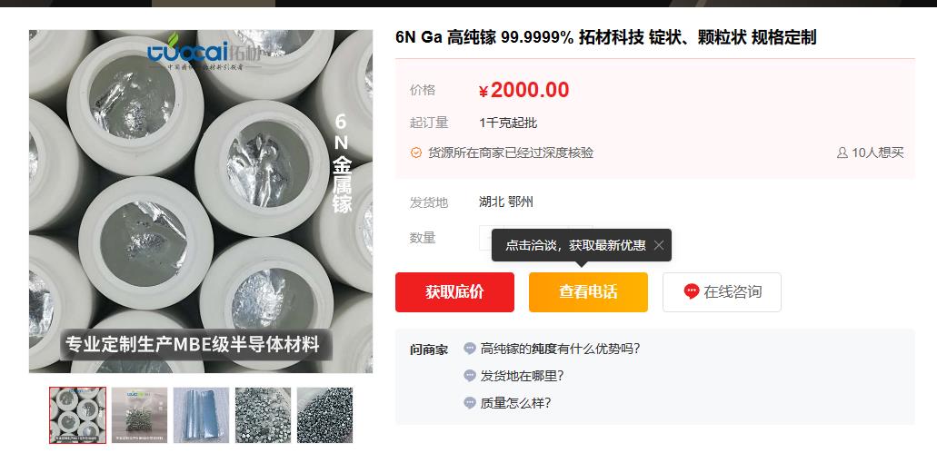Image resolution: width=937 pixels, height=453 pixels.
Task: Click the person icon next to 10人想买
Action: click(x=842, y=153)
